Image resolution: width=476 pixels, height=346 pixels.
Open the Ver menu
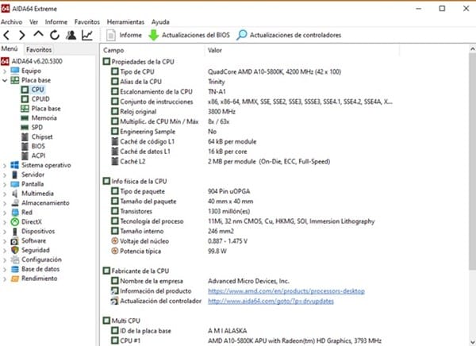pyautogui.click(x=33, y=22)
